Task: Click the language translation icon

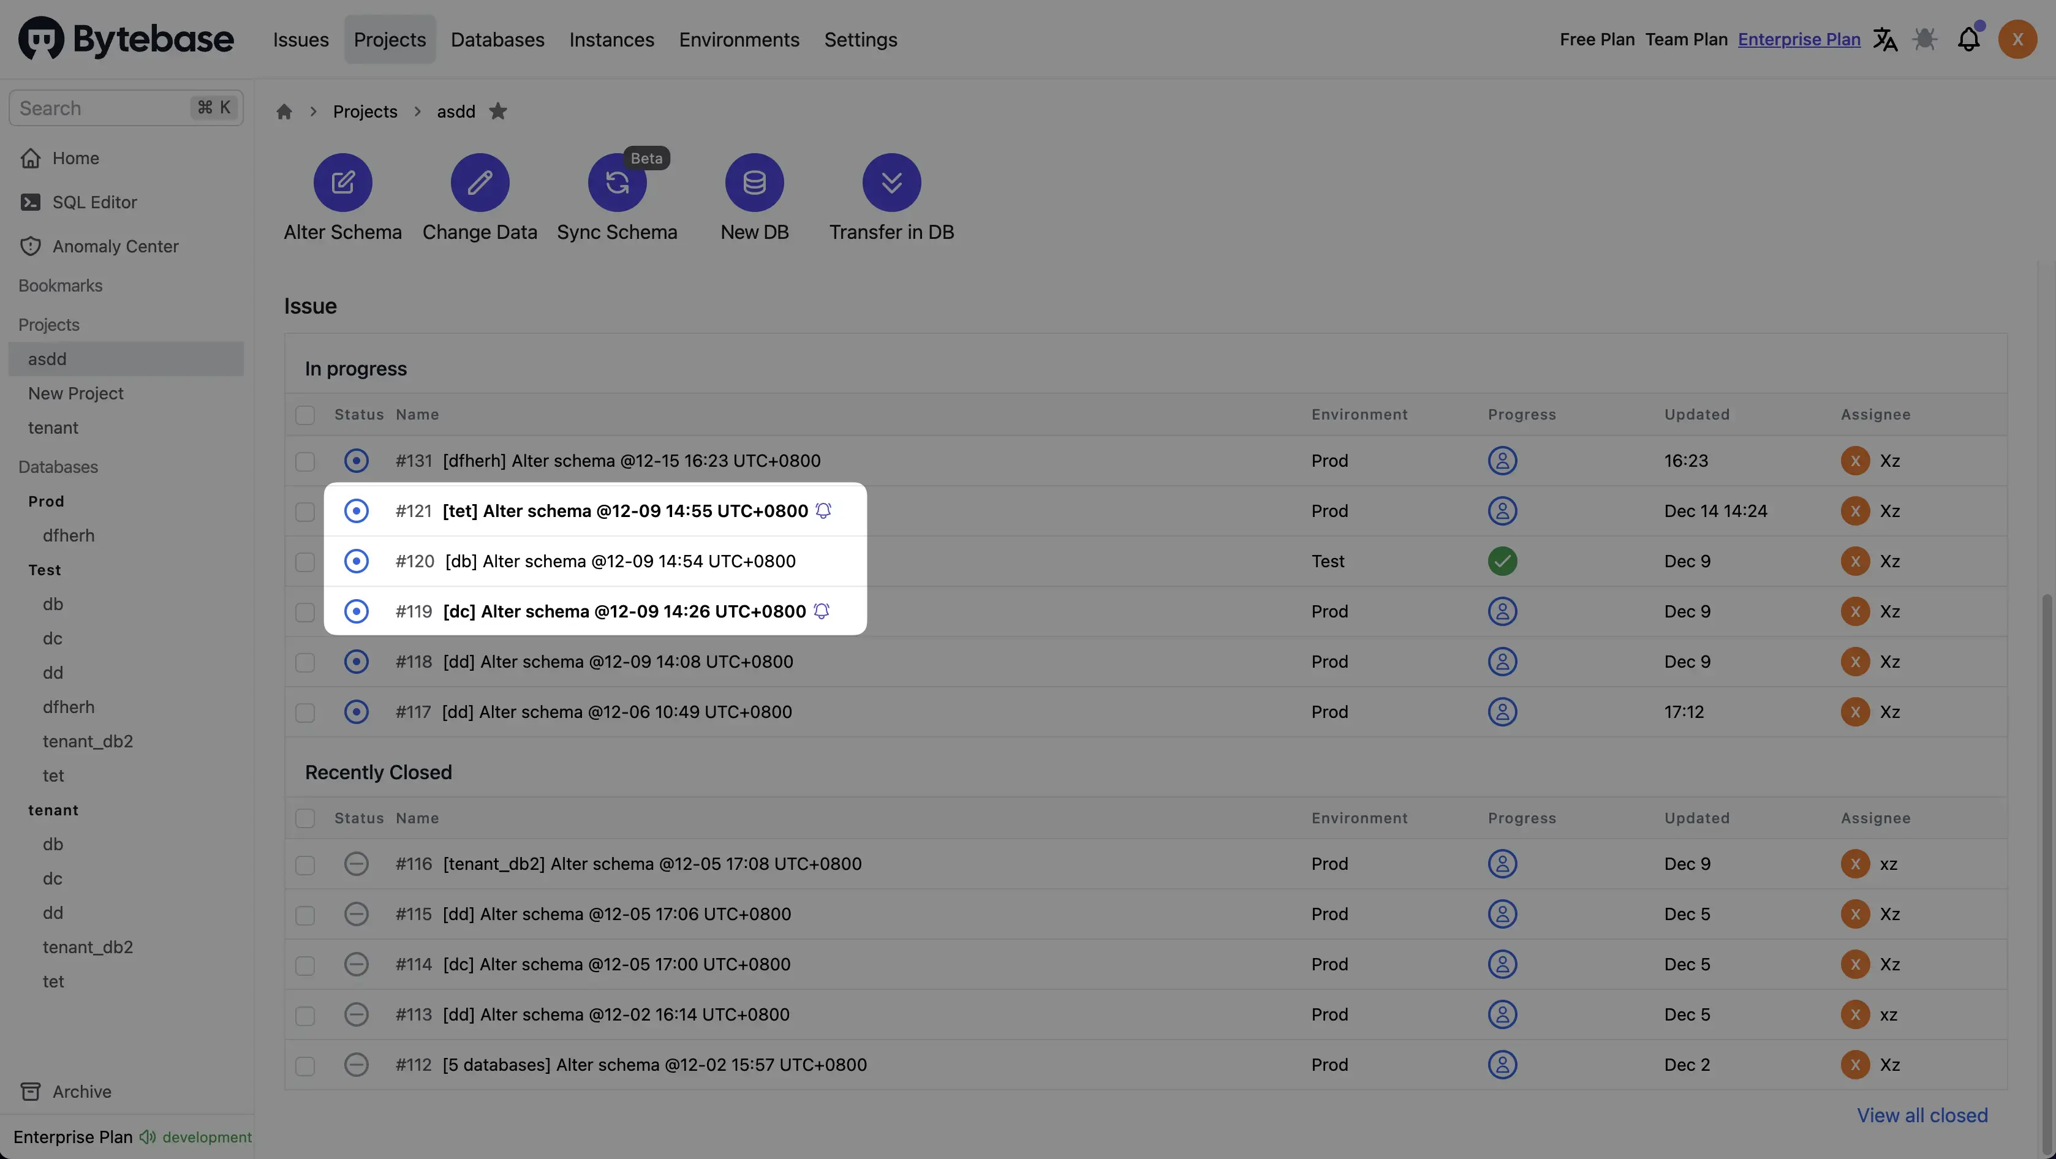Action: (x=1885, y=39)
